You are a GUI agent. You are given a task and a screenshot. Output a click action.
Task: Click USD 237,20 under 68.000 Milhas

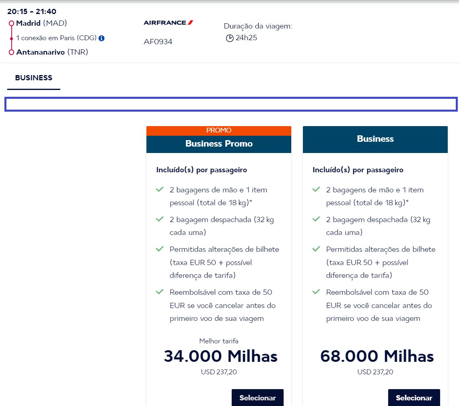pos(375,372)
